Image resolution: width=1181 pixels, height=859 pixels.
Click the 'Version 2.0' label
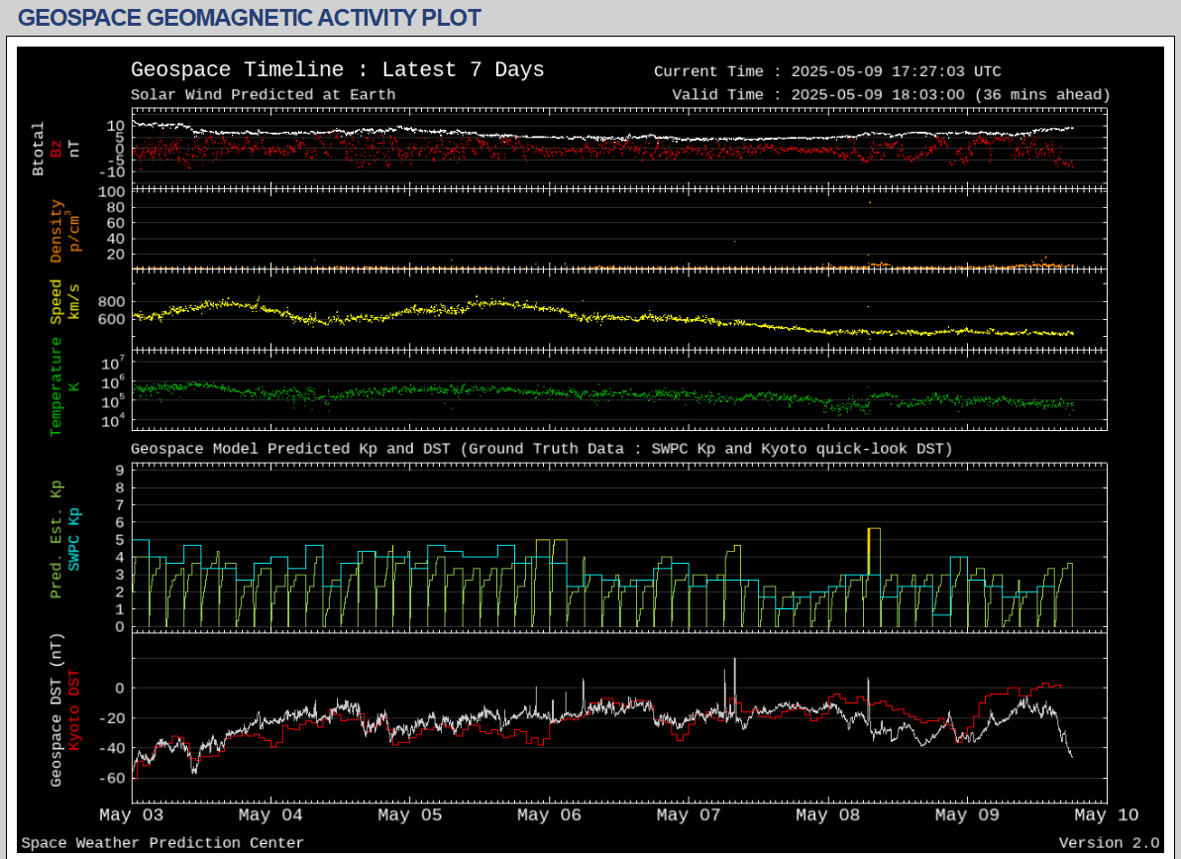(1109, 843)
